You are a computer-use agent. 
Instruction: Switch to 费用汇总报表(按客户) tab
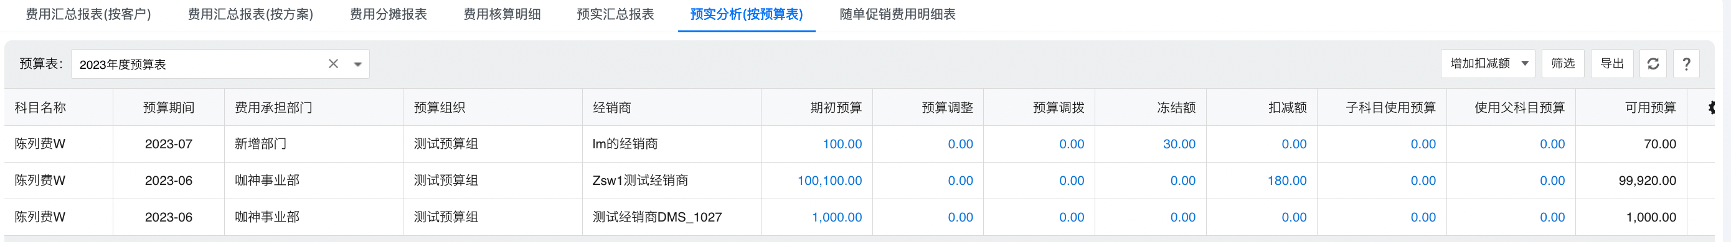tap(88, 14)
